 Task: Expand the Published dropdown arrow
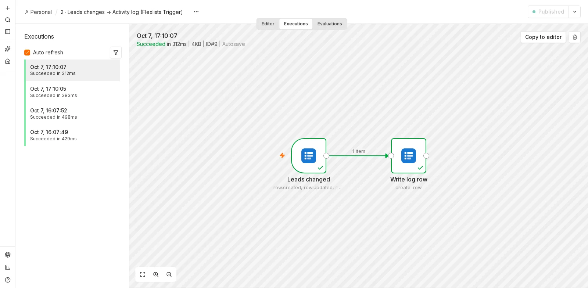click(575, 12)
